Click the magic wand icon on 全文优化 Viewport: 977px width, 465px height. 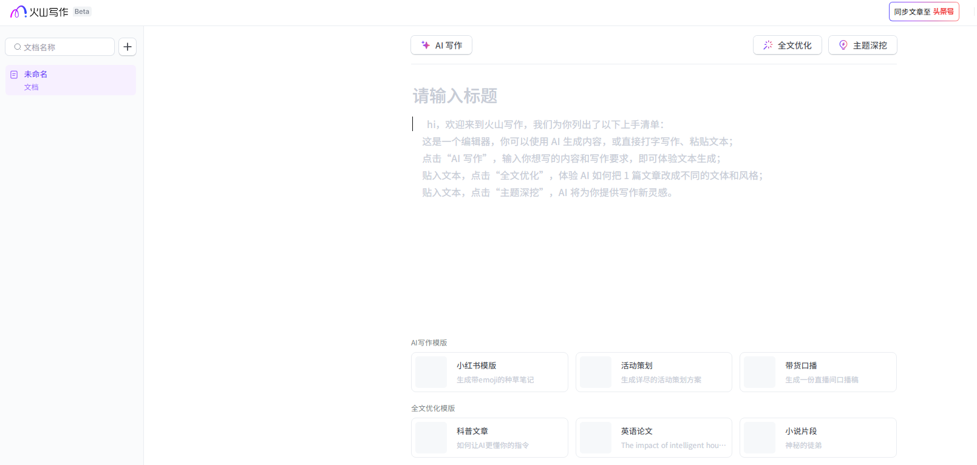pos(768,45)
